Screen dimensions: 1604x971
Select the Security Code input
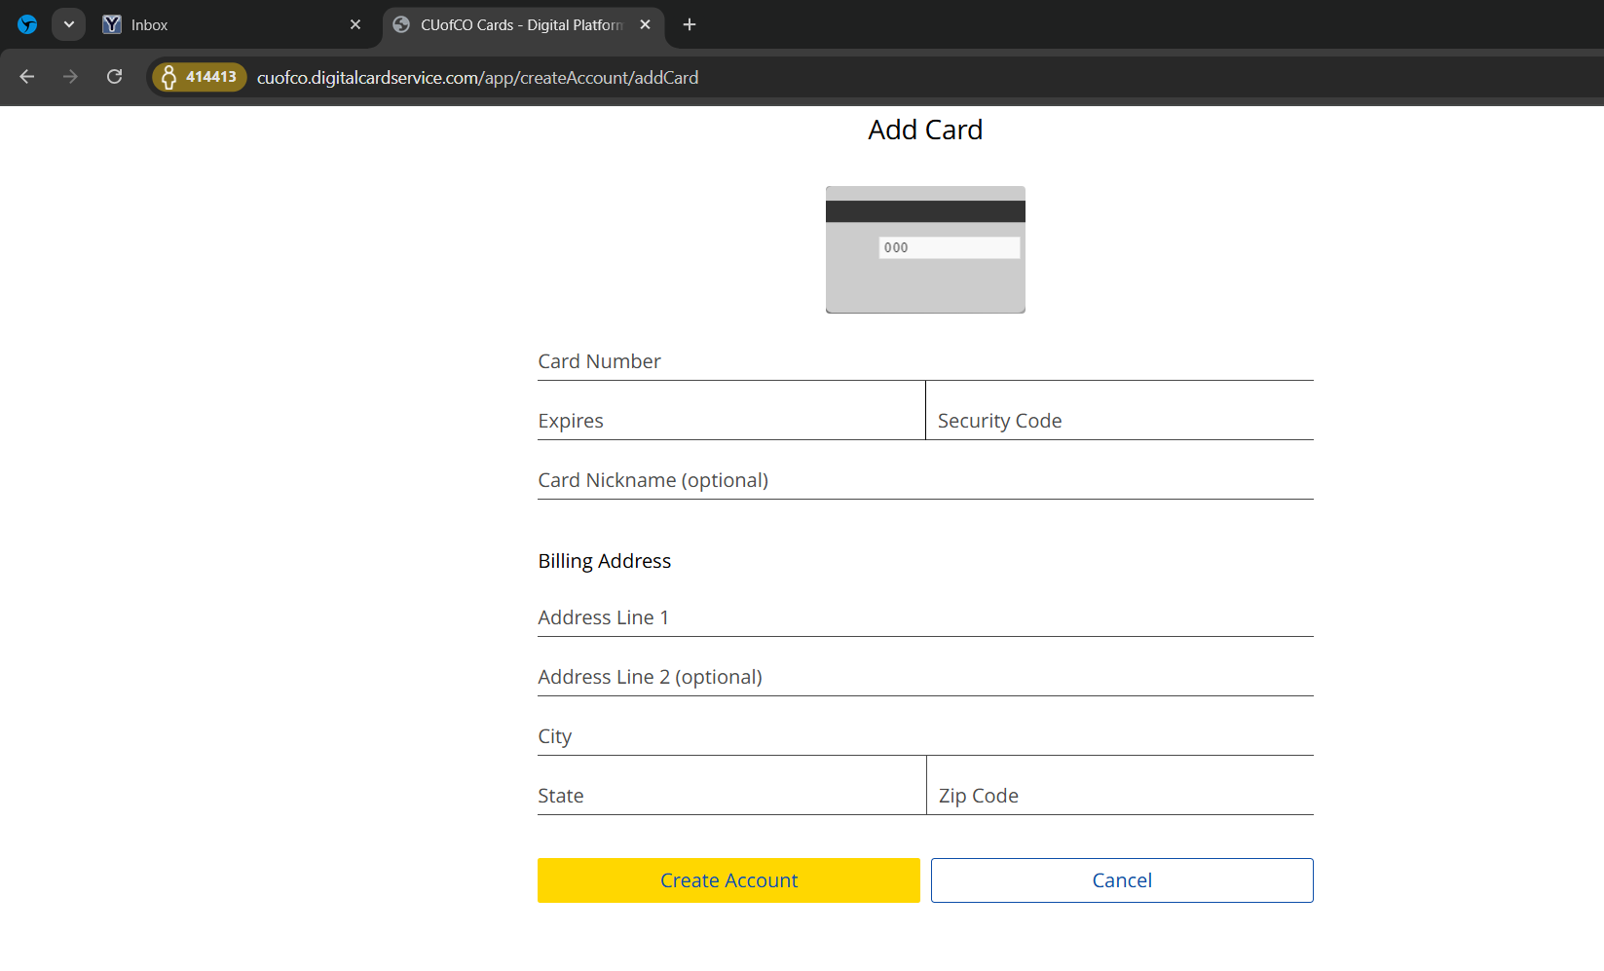[x=1120, y=422]
